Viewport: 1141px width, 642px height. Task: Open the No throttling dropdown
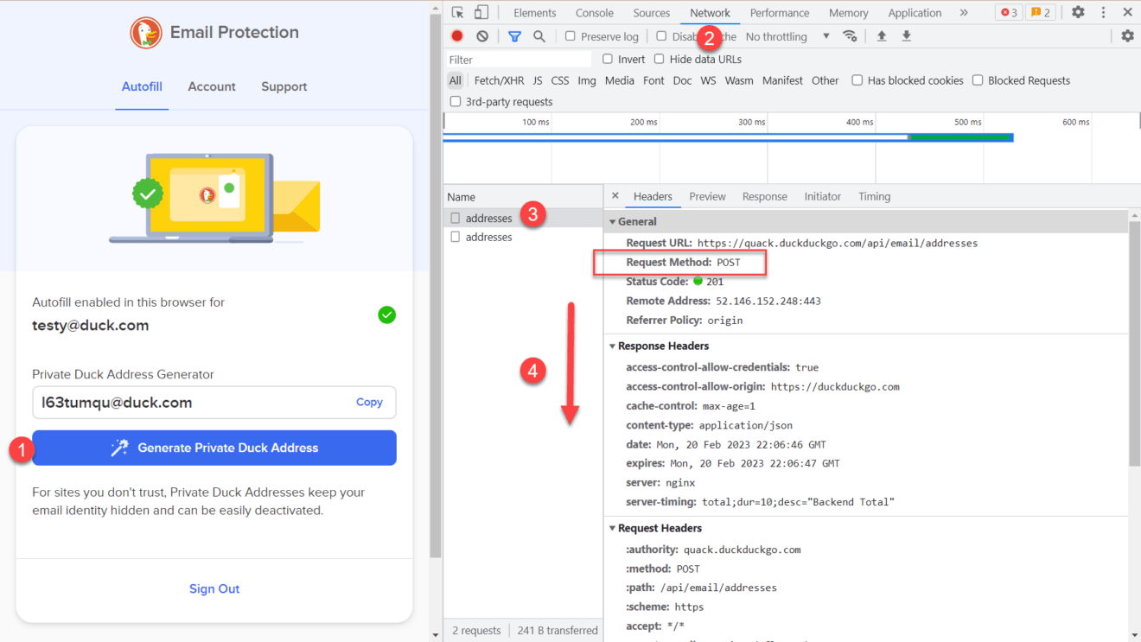pyautogui.click(x=787, y=36)
